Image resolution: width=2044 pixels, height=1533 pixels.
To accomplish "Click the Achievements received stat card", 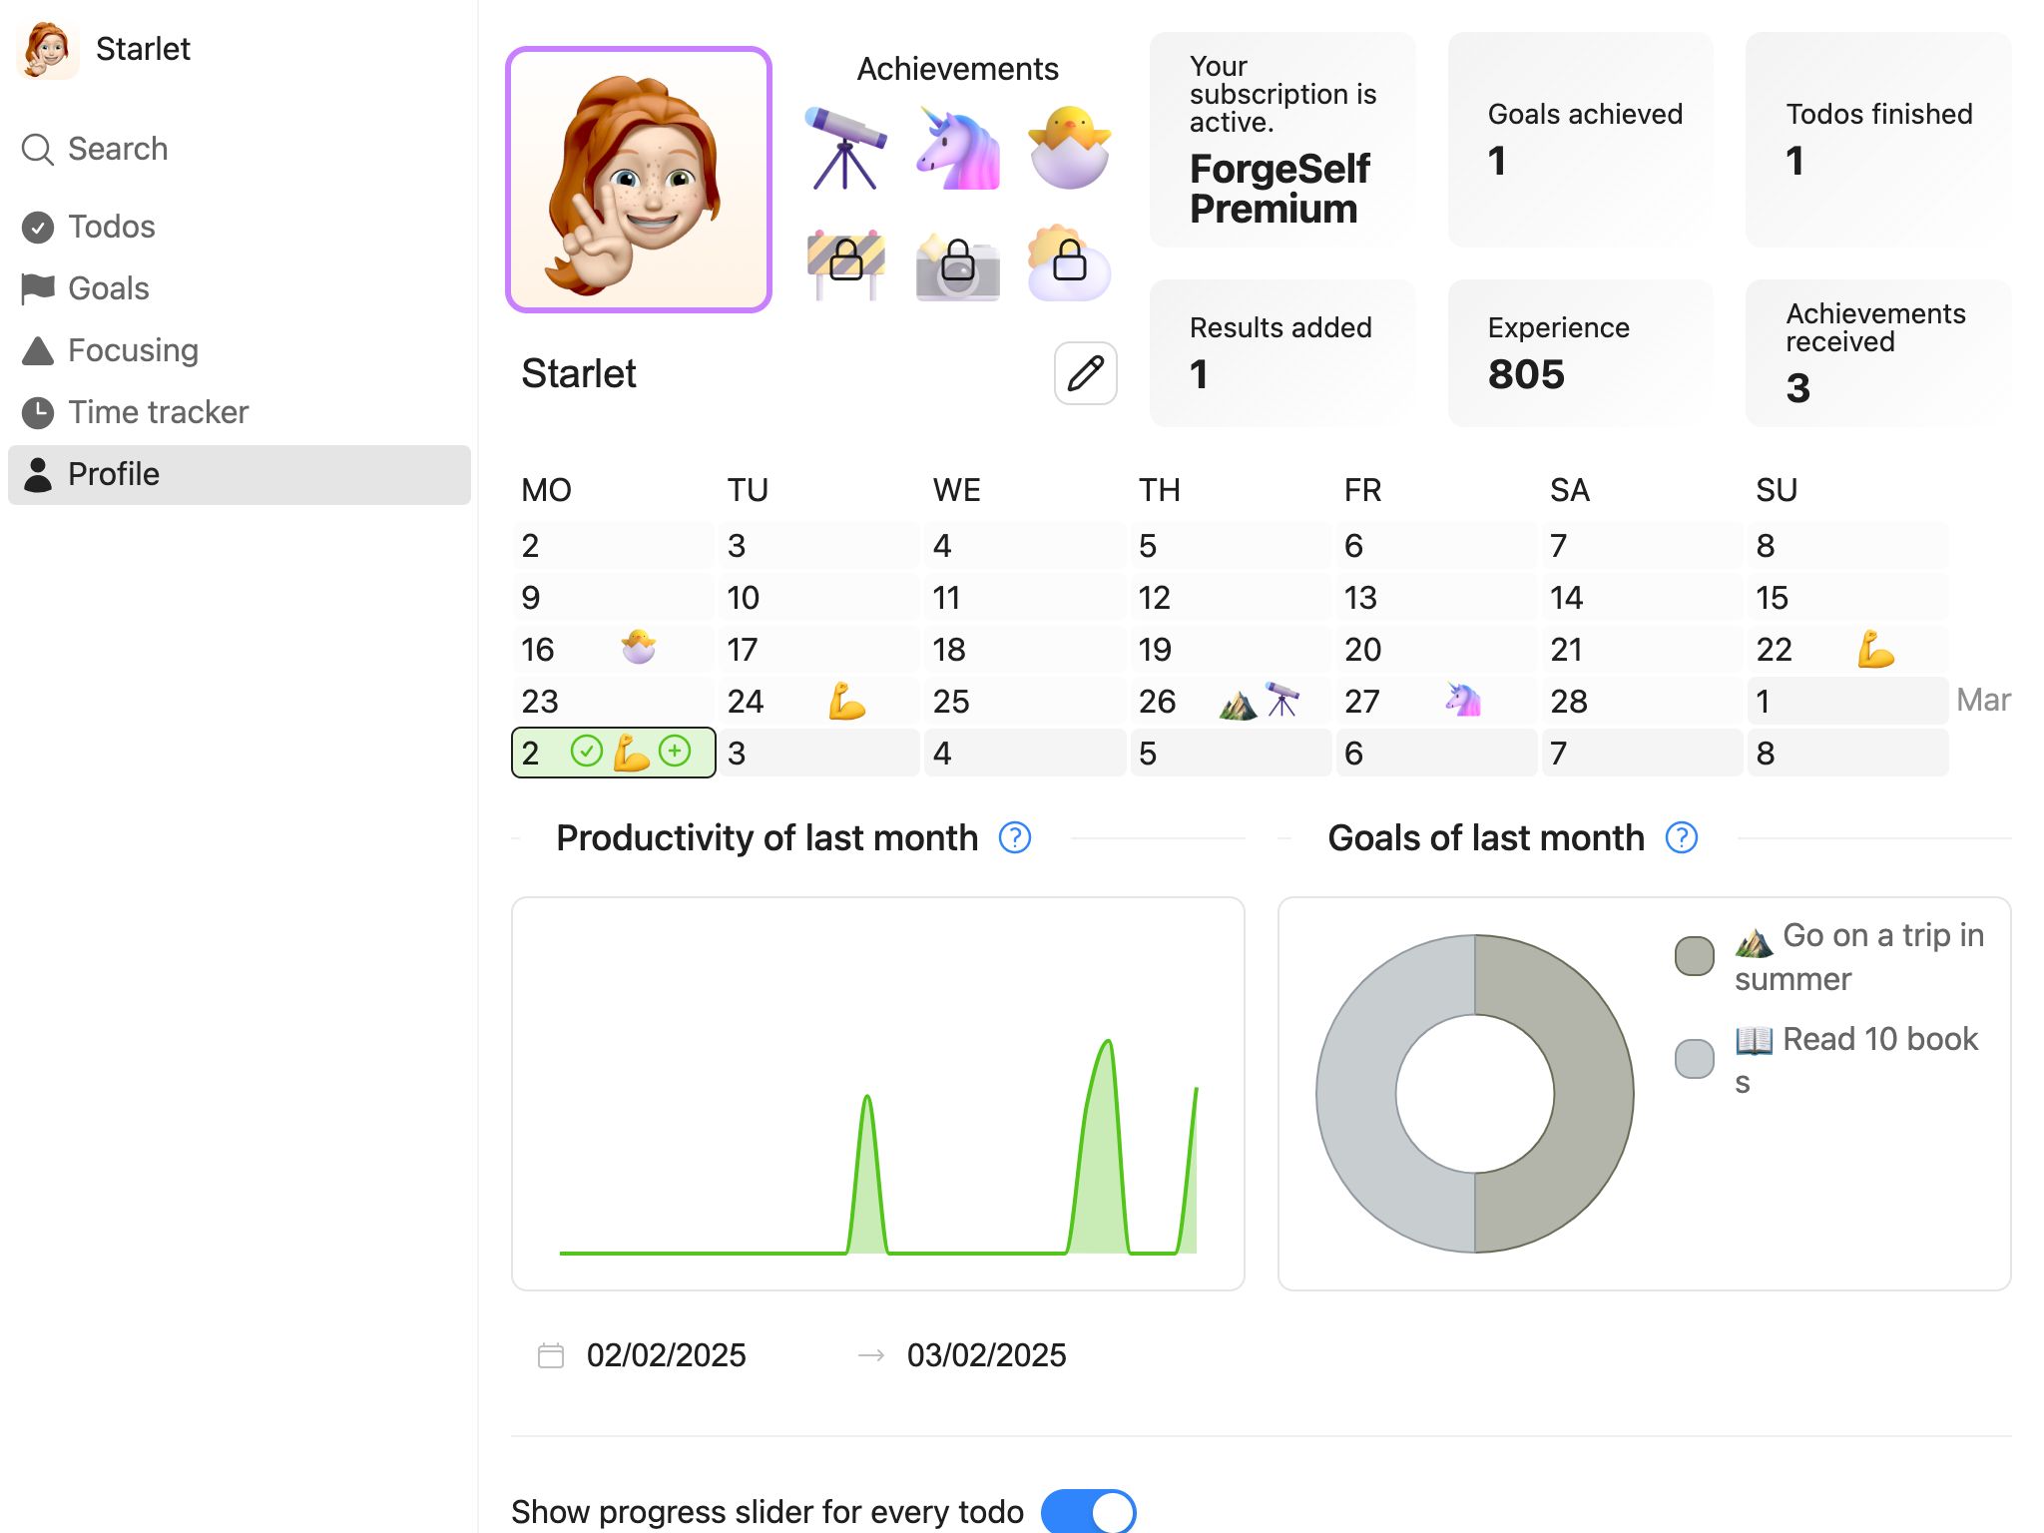I will click(x=1878, y=353).
